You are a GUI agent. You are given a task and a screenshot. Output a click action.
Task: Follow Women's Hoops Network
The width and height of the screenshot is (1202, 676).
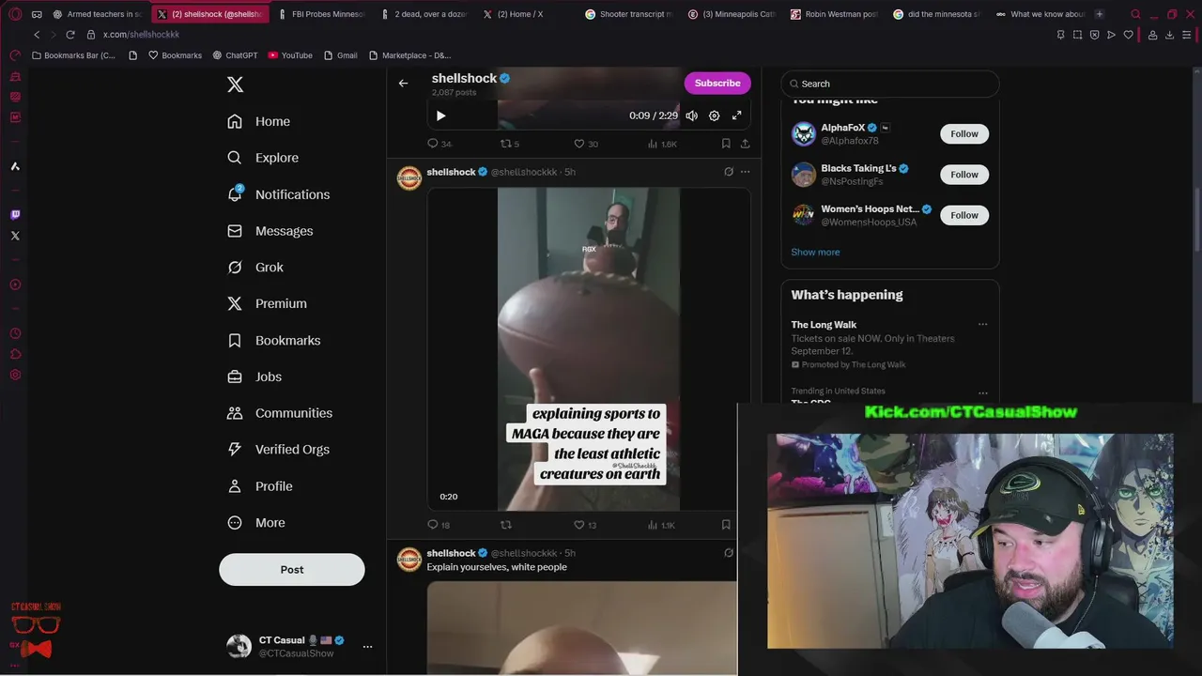click(964, 215)
